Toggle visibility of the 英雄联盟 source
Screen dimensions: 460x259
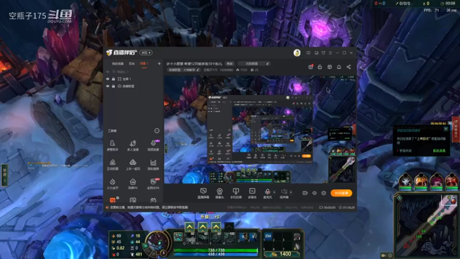[108, 86]
